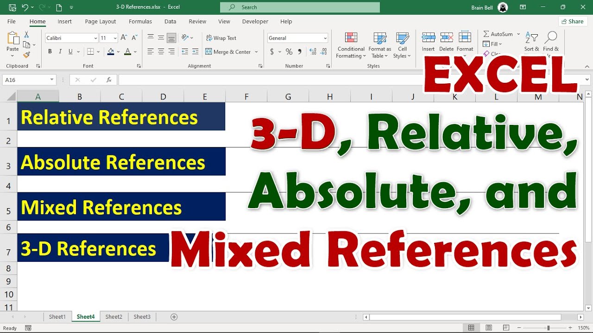The height and width of the screenshot is (333, 593).
Task: Apply fill color bucket
Action: 111,52
